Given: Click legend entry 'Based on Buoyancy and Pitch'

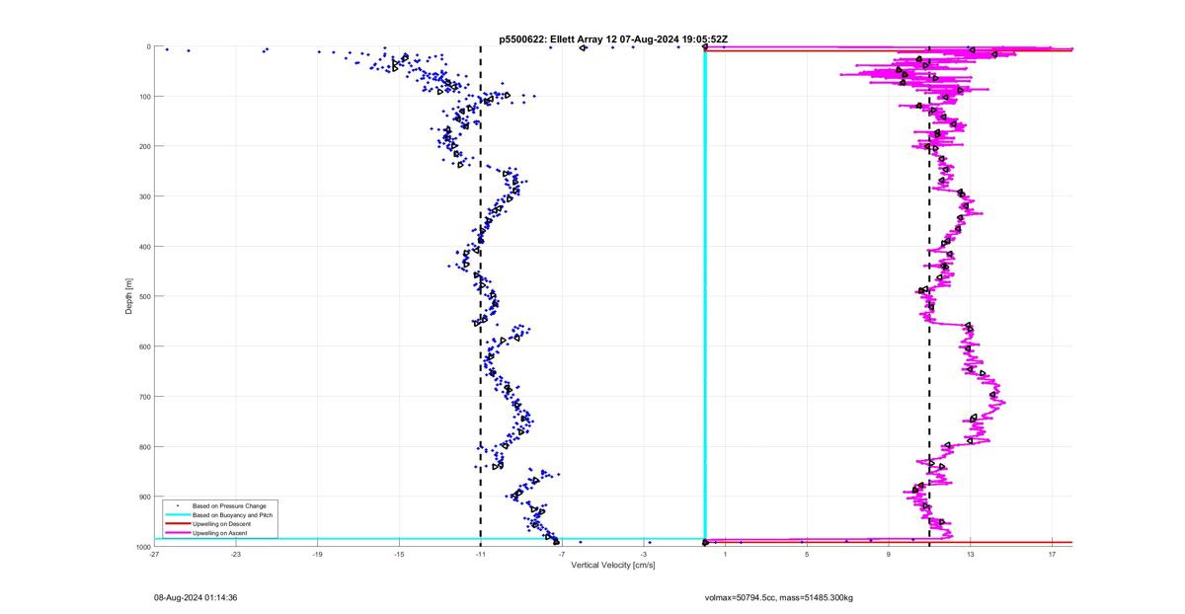Looking at the screenshot, I should 232,514.
